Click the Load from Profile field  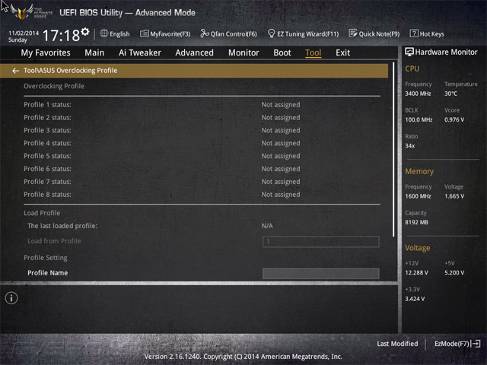click(x=321, y=242)
